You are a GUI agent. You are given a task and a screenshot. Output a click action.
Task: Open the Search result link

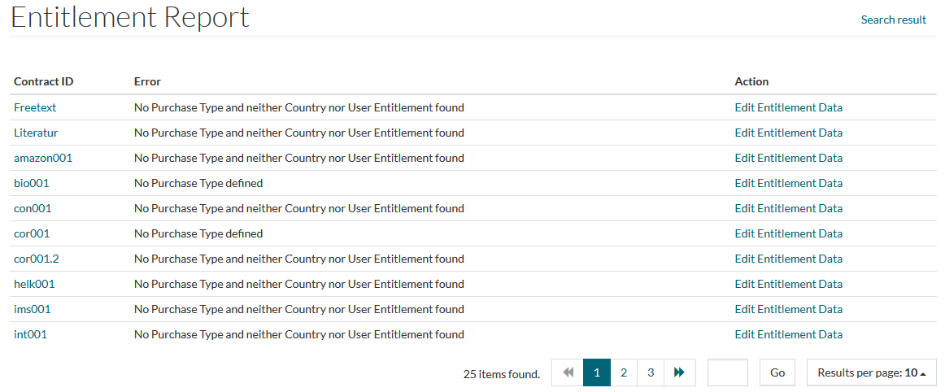[893, 20]
